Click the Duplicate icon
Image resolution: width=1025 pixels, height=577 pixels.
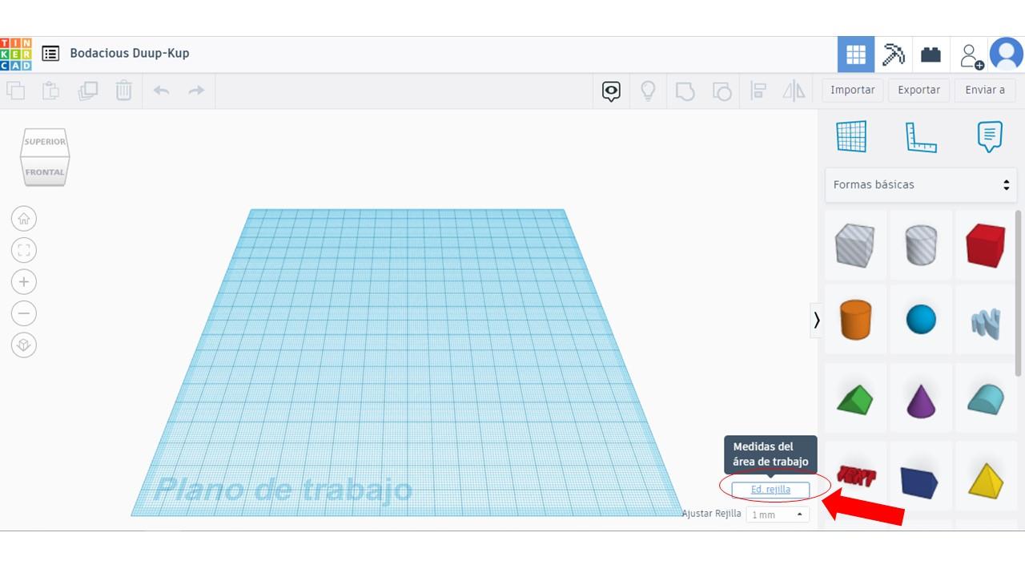click(x=87, y=91)
